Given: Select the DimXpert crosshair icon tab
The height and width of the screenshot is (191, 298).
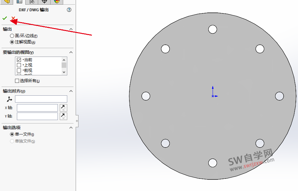Looking at the screenshot, I should 44,2.
